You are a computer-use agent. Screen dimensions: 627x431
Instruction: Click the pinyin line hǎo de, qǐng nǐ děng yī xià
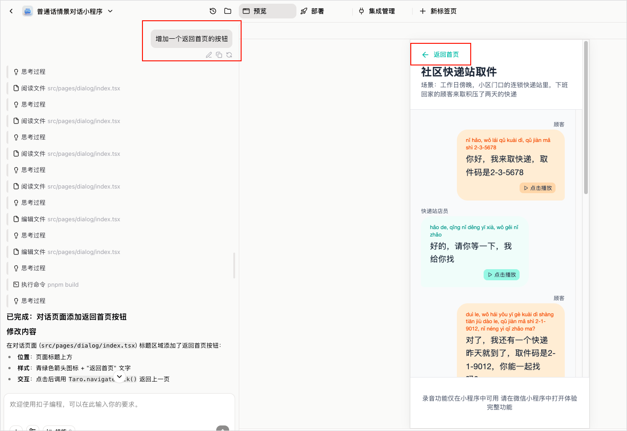click(x=474, y=231)
